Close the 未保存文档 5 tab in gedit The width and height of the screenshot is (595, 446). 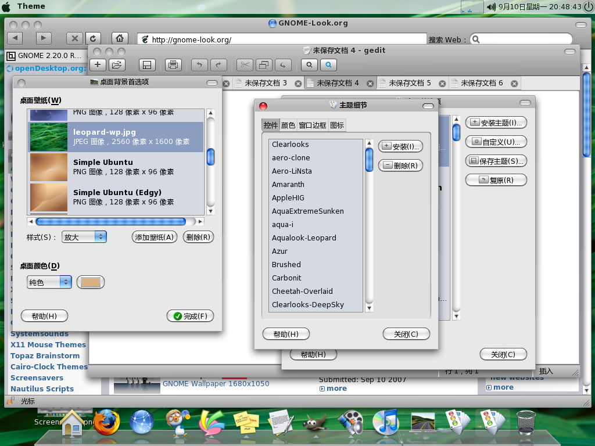442,84
